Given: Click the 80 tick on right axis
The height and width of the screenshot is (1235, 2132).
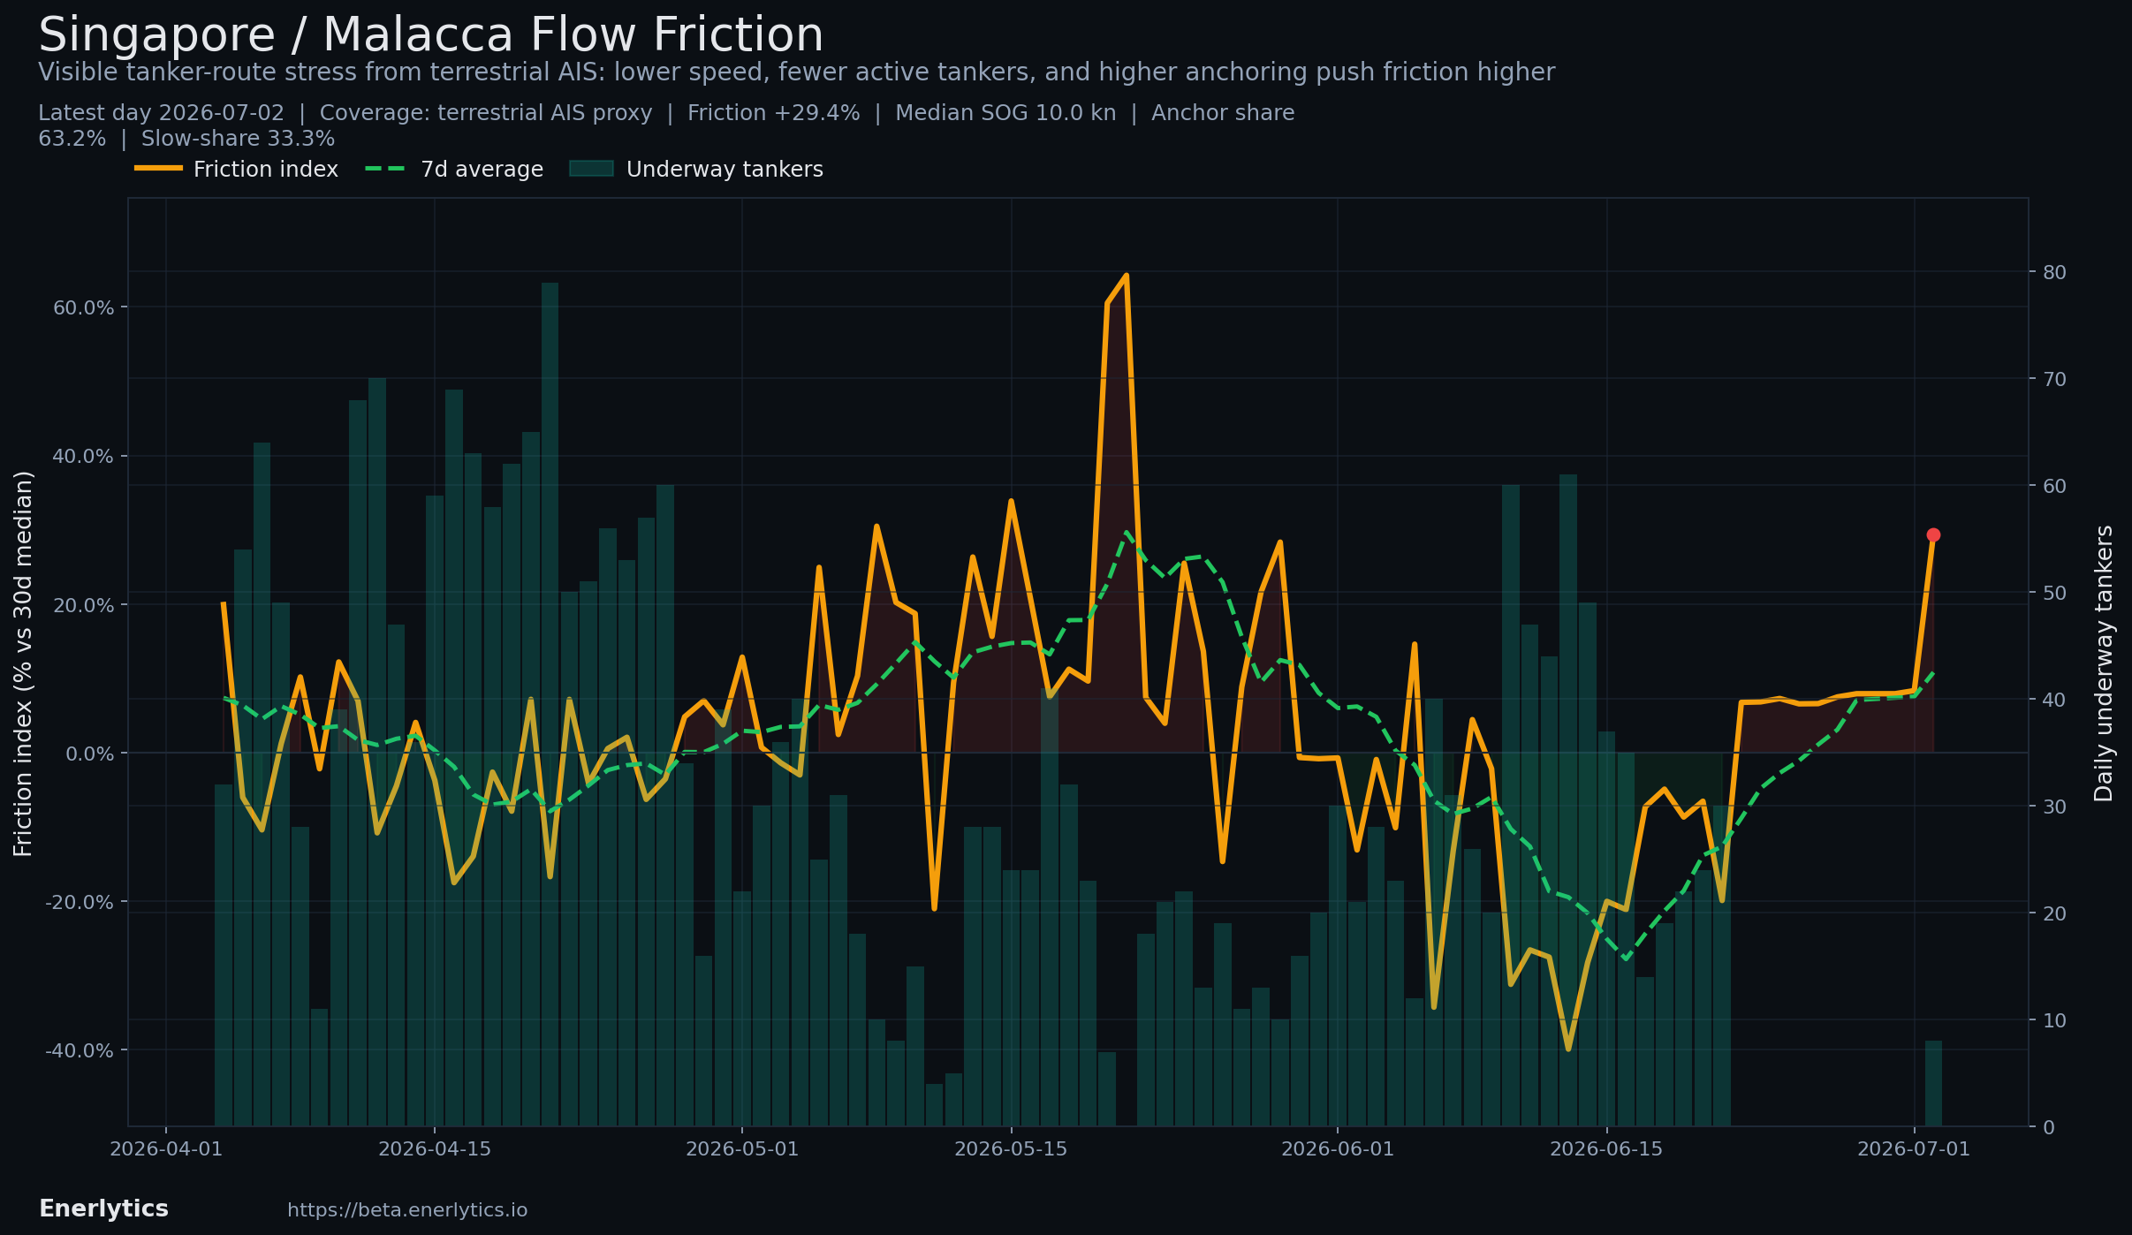Looking at the screenshot, I should pyautogui.click(x=2055, y=272).
